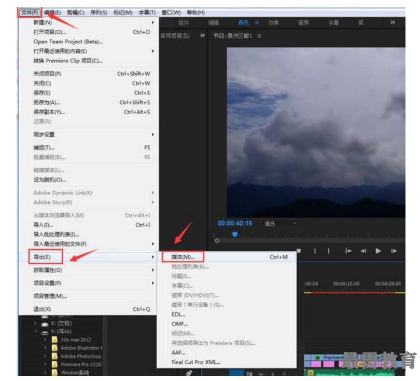The image size is (420, 381).
Task: Click the Go to In point icon
Action: [348, 251]
